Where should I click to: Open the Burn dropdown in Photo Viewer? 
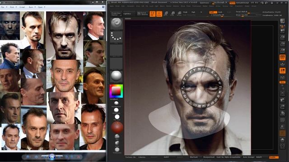tap(32, 7)
